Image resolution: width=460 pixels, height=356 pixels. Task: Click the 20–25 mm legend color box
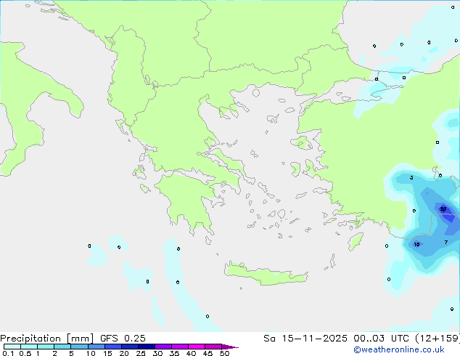(129, 347)
